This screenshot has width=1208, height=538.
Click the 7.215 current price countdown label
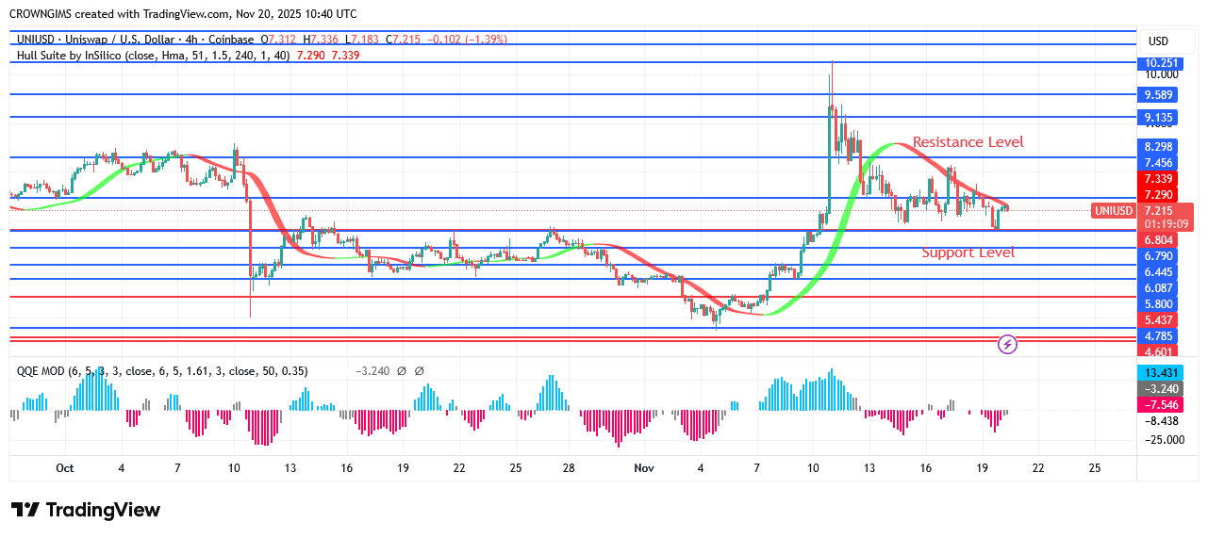point(1167,218)
